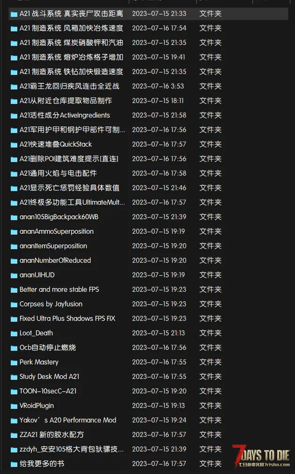Select the Ocb自动停止燃烧 folder
Image resolution: width=295 pixels, height=474 pixels.
click(48, 348)
